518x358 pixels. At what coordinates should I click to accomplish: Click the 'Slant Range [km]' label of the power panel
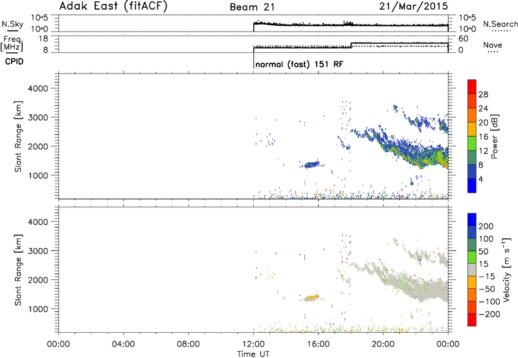click(18, 136)
